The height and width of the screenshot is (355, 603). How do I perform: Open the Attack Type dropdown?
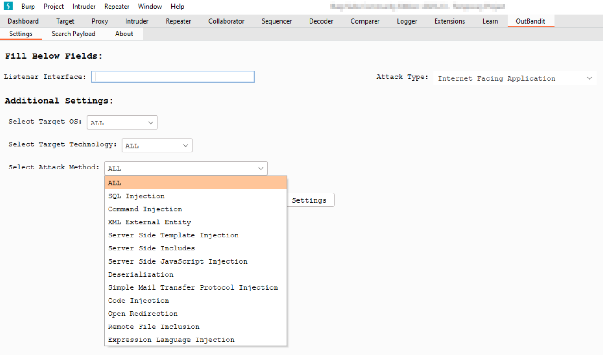pos(515,78)
